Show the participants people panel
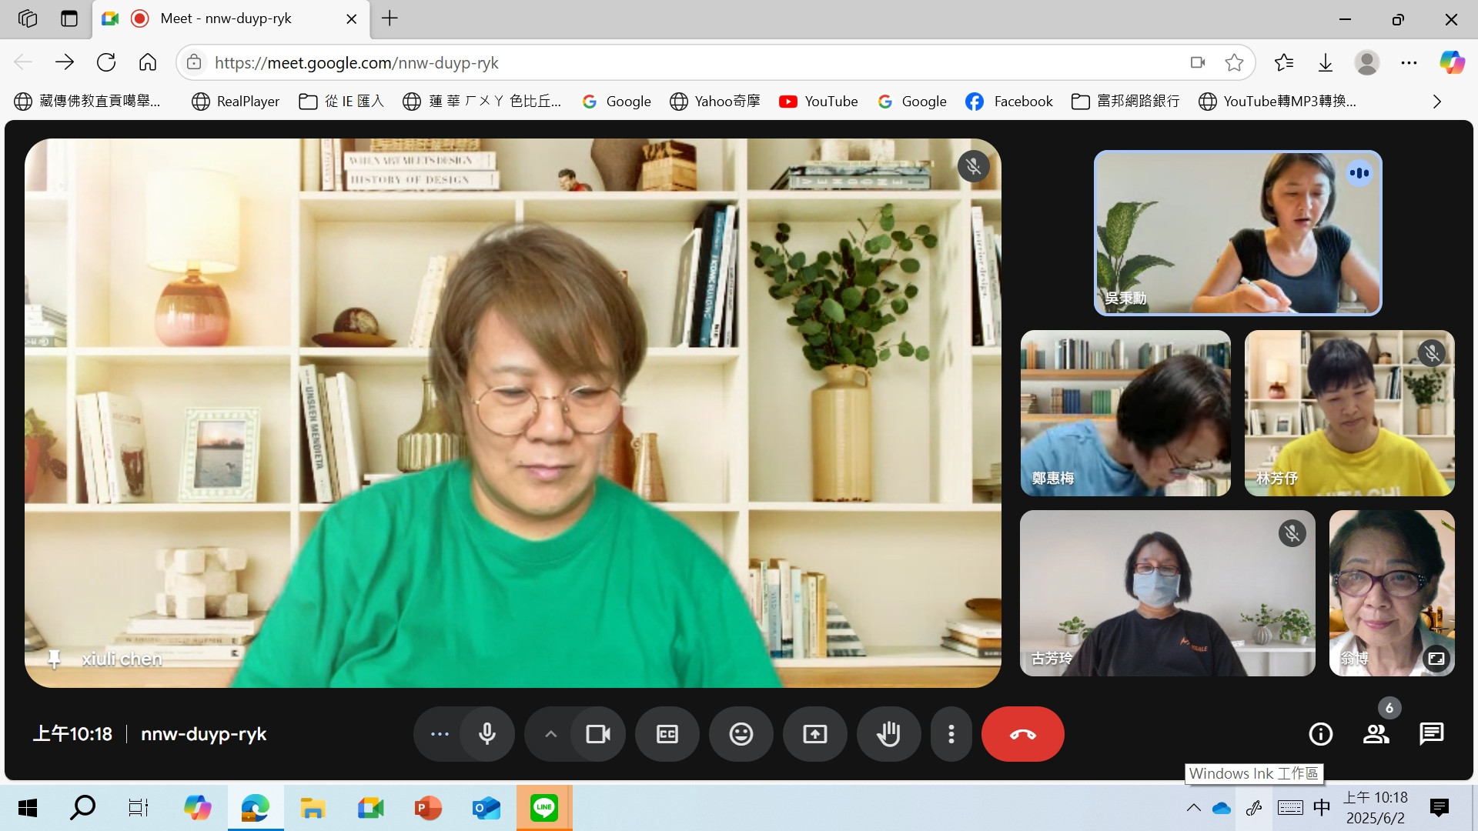The image size is (1478, 831). click(1376, 734)
